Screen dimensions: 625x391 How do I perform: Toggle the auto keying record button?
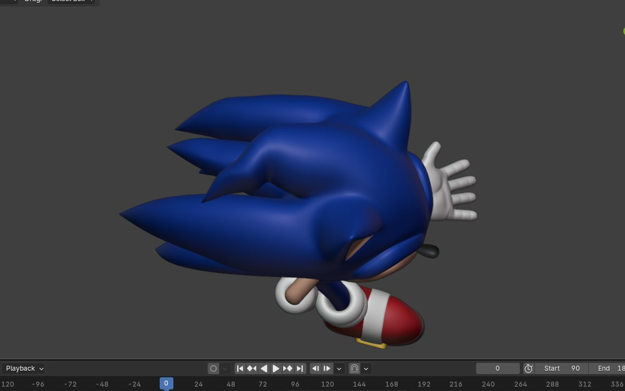pos(213,368)
